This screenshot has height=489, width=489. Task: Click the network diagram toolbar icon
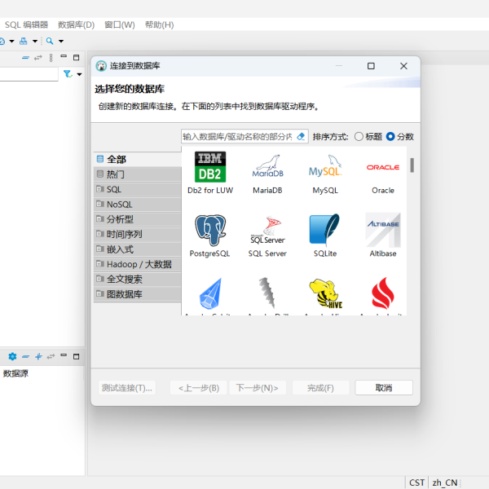point(24,41)
